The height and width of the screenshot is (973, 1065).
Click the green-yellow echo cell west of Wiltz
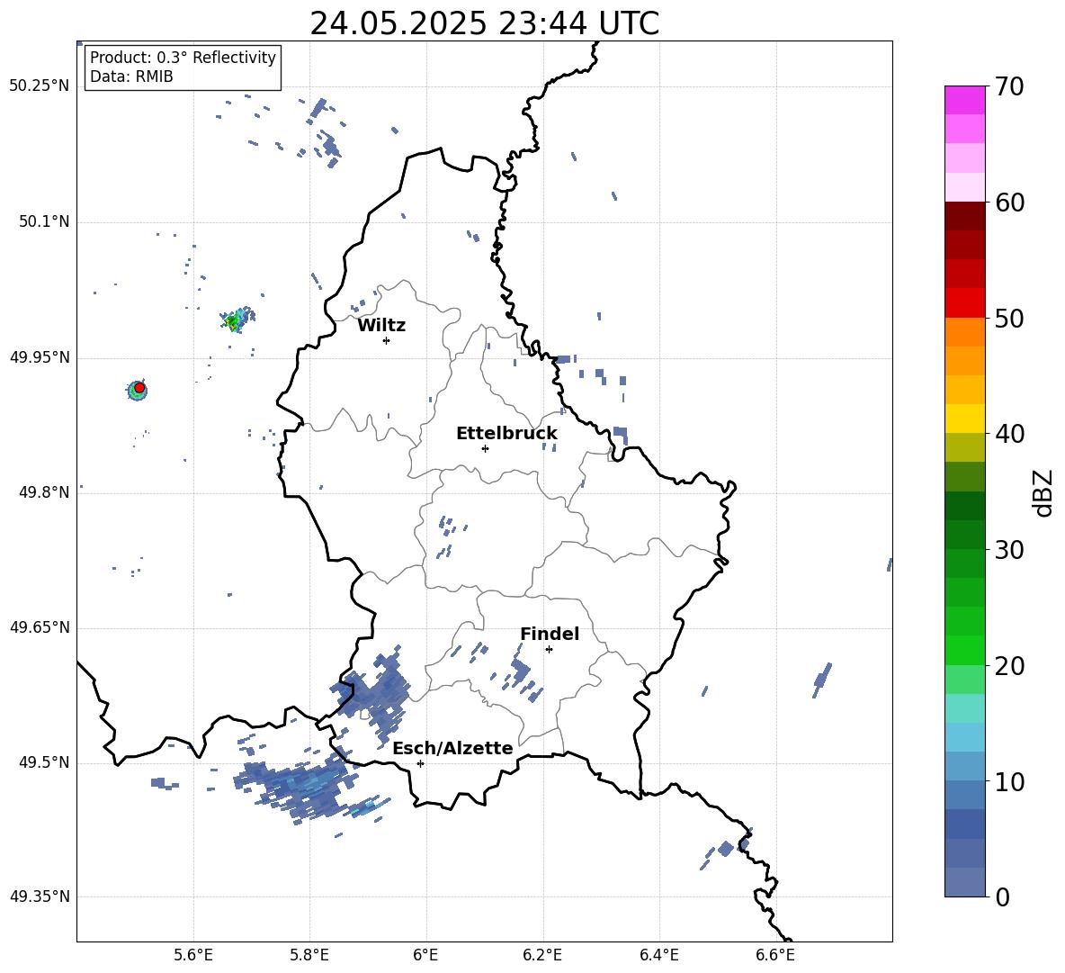(236, 320)
